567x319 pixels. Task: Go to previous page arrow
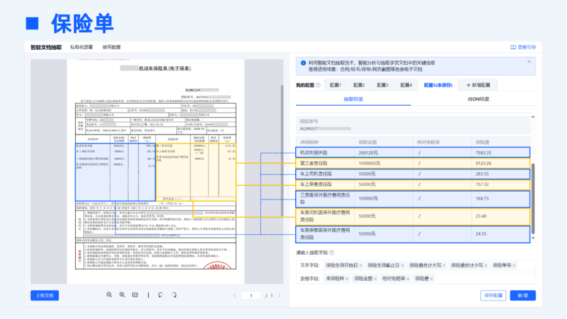(x=235, y=296)
